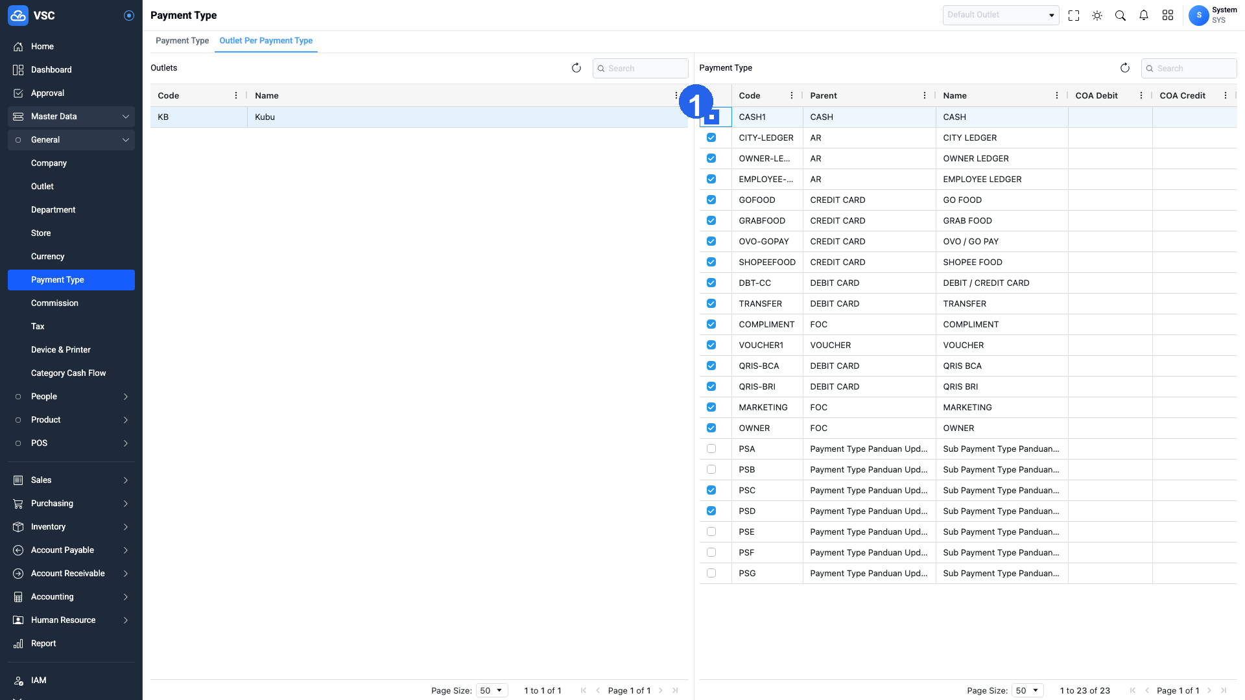Uncheck the QRIS-BCA checkbox
Viewport: 1245px width, 700px height.
[711, 366]
